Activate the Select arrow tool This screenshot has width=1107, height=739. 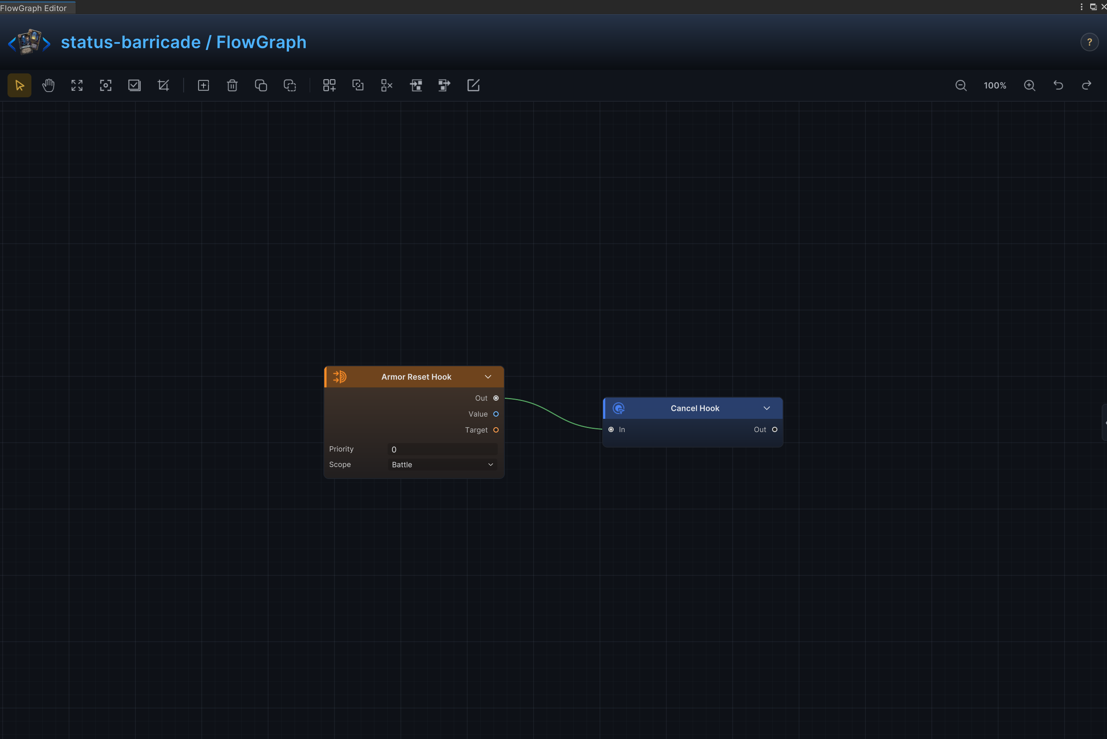[19, 85]
